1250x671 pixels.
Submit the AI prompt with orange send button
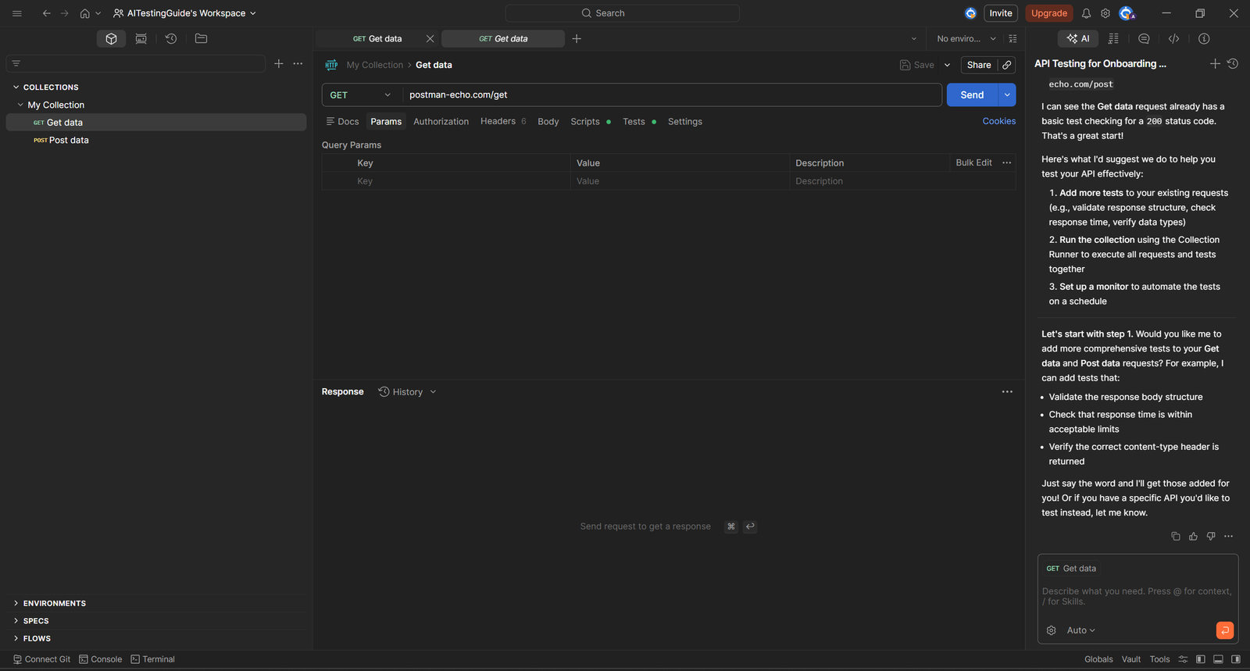point(1224,630)
